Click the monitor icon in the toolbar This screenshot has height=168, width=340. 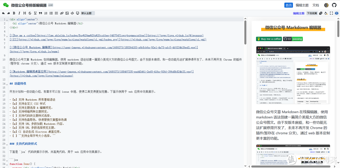point(78,13)
